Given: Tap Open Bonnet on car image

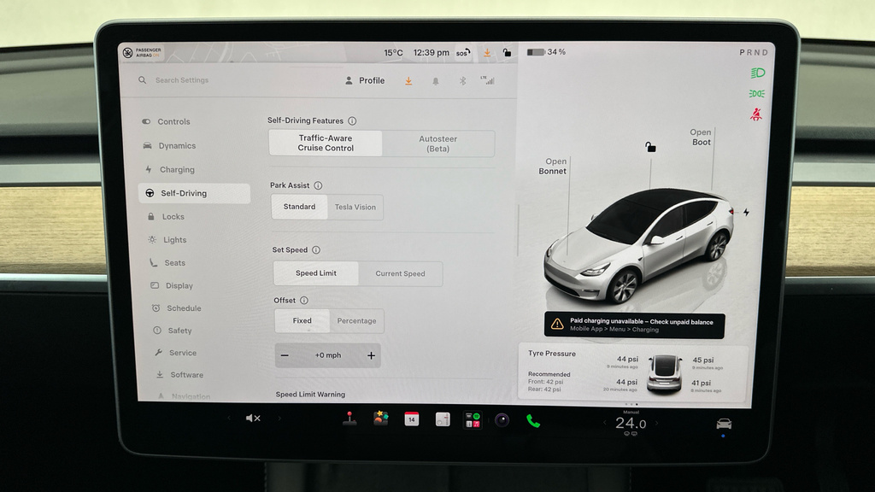Looking at the screenshot, I should click(553, 167).
